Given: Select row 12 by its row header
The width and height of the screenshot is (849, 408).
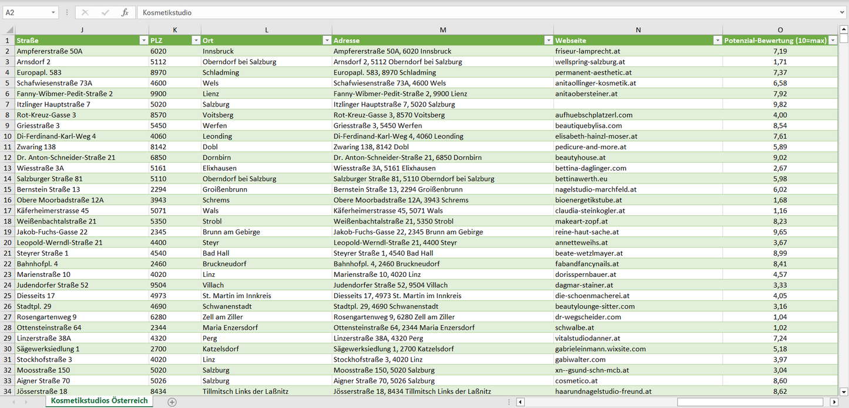Looking at the screenshot, I should pyautogui.click(x=7, y=158).
